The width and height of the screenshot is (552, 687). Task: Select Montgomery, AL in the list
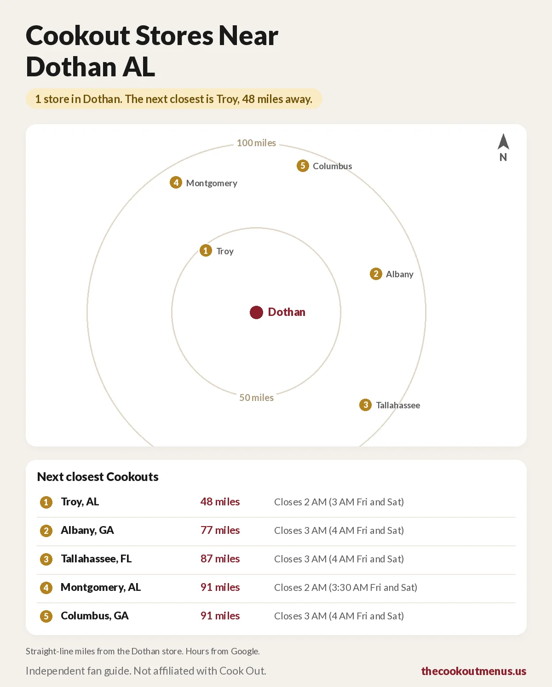coord(101,587)
